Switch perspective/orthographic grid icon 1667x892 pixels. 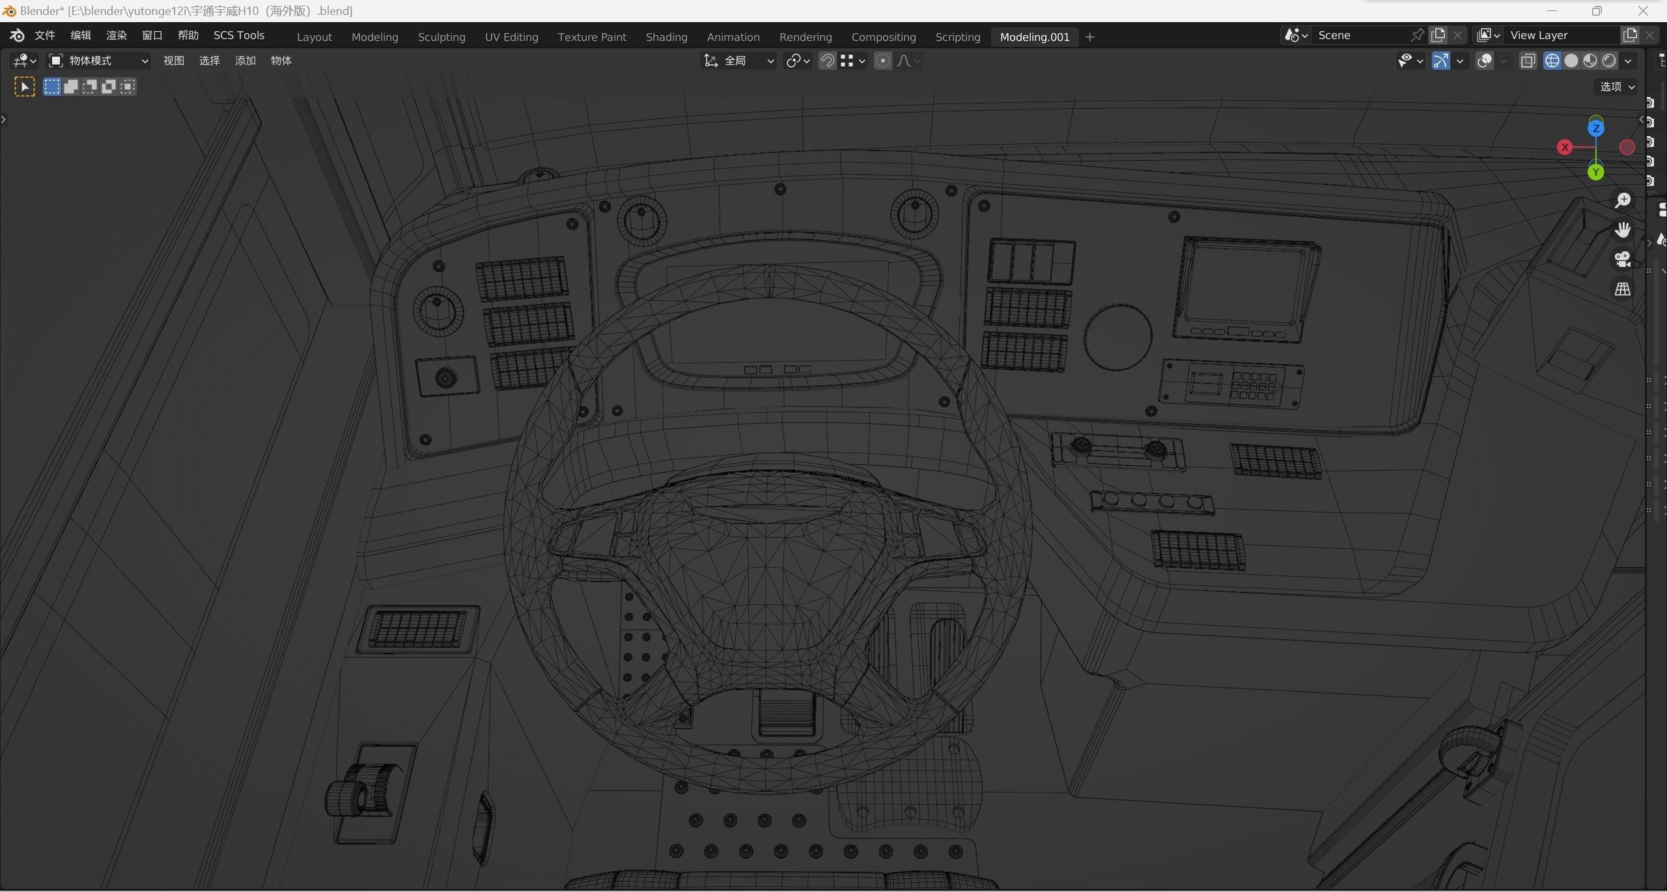(x=1622, y=288)
